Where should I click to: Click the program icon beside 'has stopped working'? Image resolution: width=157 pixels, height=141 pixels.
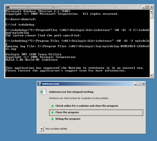pyautogui.click(x=43, y=92)
